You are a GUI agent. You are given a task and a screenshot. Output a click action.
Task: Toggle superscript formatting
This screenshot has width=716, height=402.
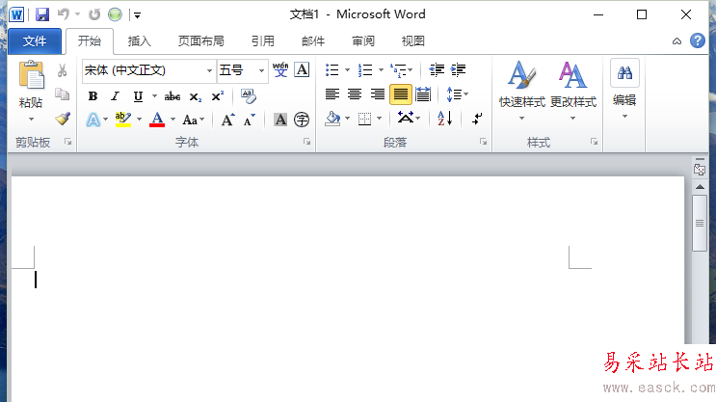[x=218, y=96]
